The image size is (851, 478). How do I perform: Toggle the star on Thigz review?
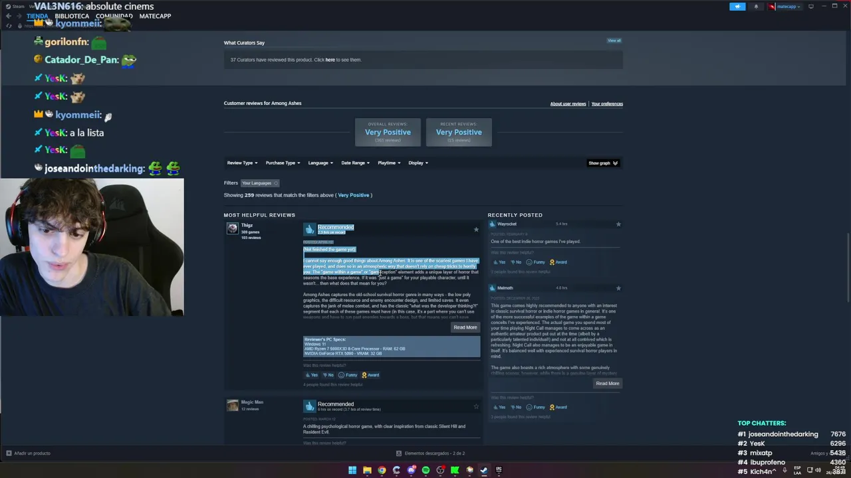tap(476, 230)
